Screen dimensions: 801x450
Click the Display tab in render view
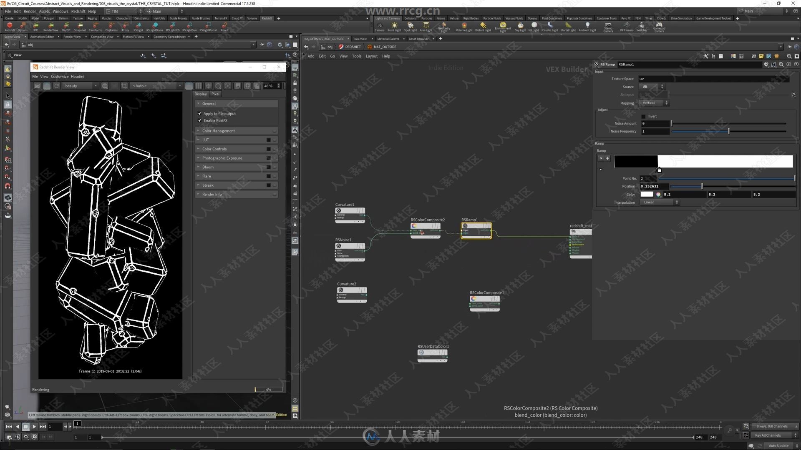(201, 93)
